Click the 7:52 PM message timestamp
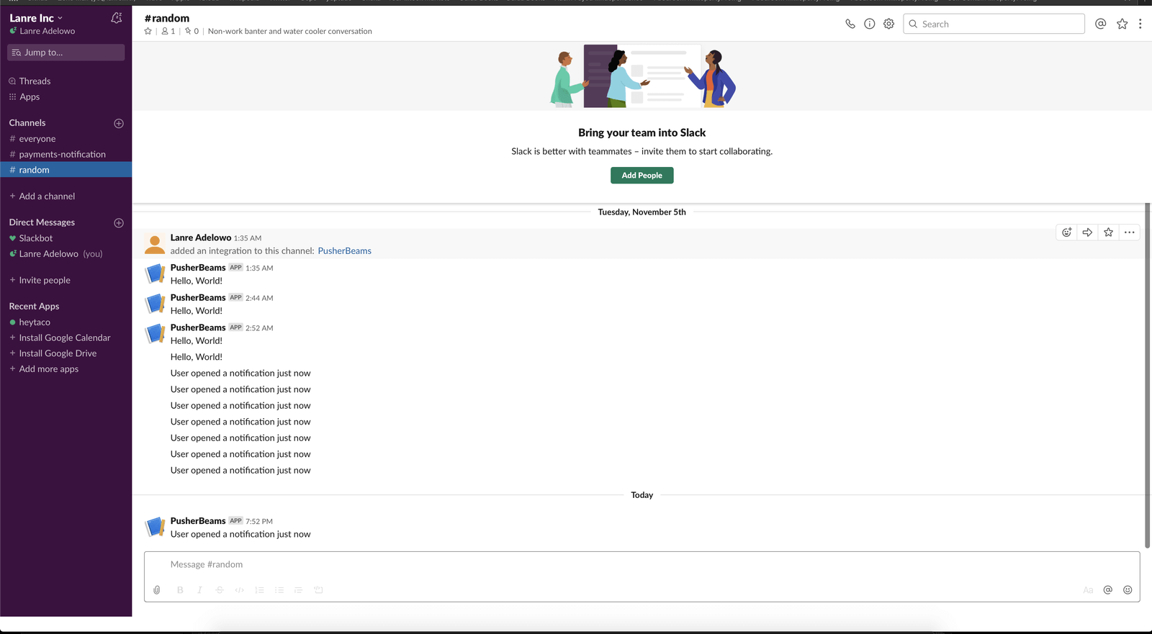This screenshot has width=1152, height=634. pos(259,522)
